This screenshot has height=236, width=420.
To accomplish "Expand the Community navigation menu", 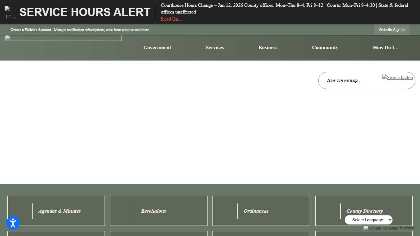I will (x=325, y=48).
